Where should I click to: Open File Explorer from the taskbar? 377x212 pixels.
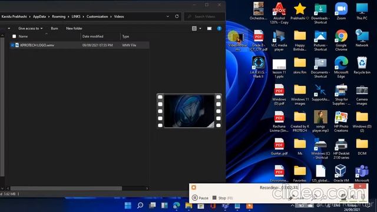tap(188, 206)
